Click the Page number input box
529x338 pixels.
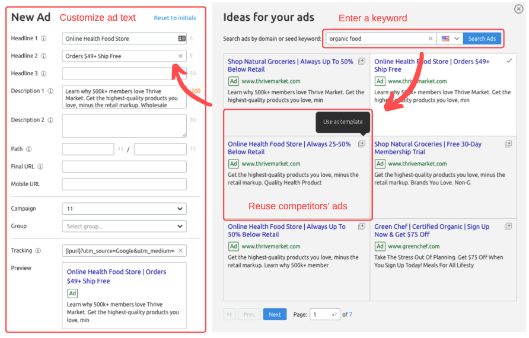point(324,314)
